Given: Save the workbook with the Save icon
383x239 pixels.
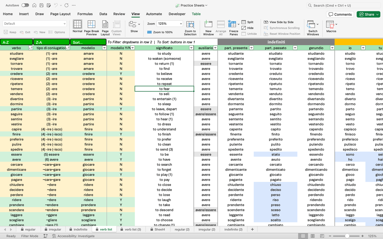Looking at the screenshot, I should [41, 5].
